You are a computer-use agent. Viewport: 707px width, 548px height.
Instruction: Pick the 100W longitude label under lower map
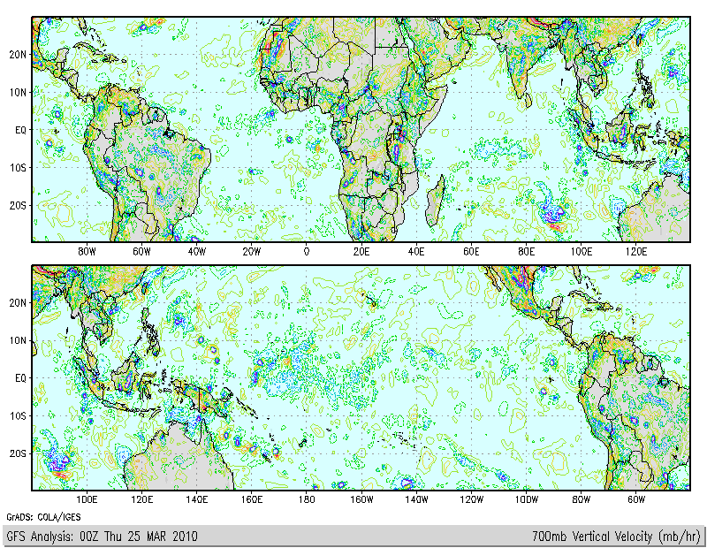[526, 499]
